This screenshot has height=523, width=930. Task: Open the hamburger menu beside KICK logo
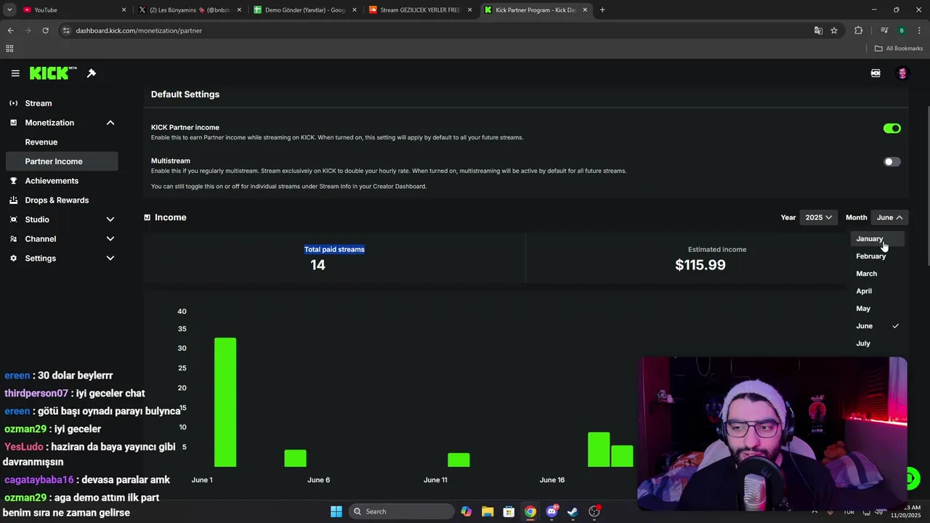pos(15,73)
